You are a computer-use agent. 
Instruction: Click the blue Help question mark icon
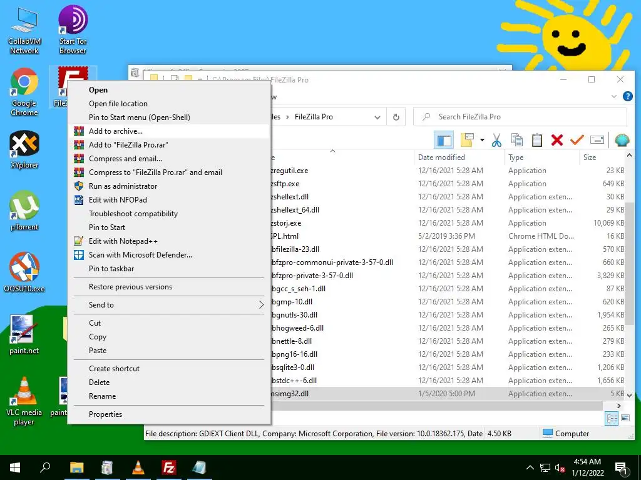point(627,96)
